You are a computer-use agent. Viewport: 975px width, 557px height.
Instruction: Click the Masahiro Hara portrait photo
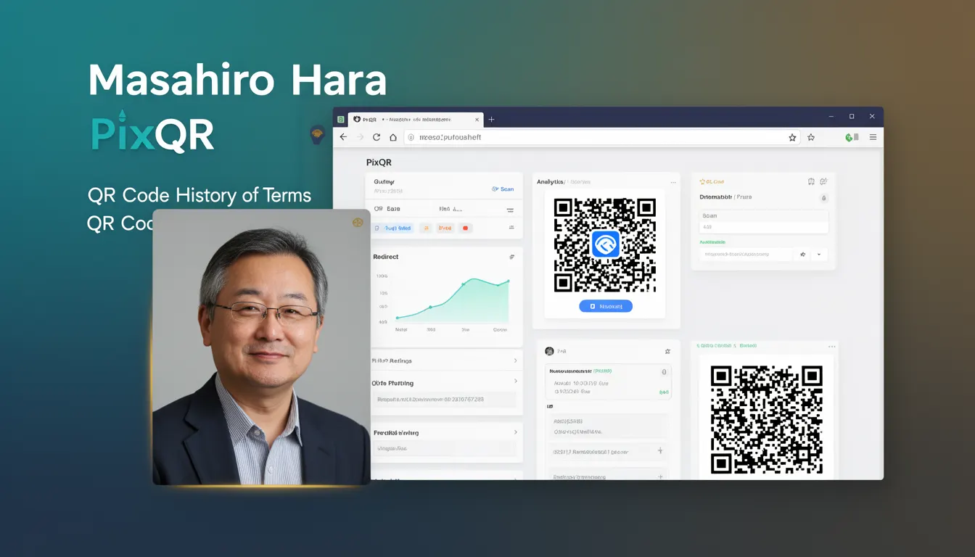click(261, 347)
